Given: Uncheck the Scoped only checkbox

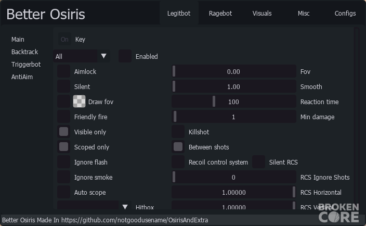Looking at the screenshot, I should (63, 147).
